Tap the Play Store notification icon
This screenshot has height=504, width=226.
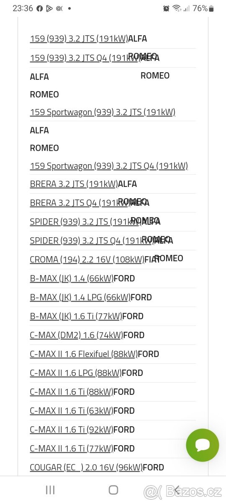point(49,8)
